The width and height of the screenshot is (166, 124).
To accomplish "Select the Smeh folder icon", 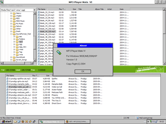I will [x=14, y=31].
